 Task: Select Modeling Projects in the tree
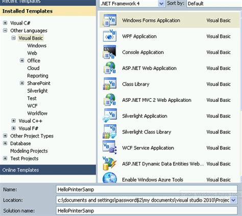[x=29, y=151]
